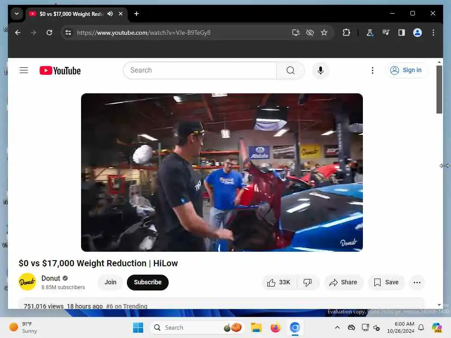Close the YouTube video tab

pos(121,14)
